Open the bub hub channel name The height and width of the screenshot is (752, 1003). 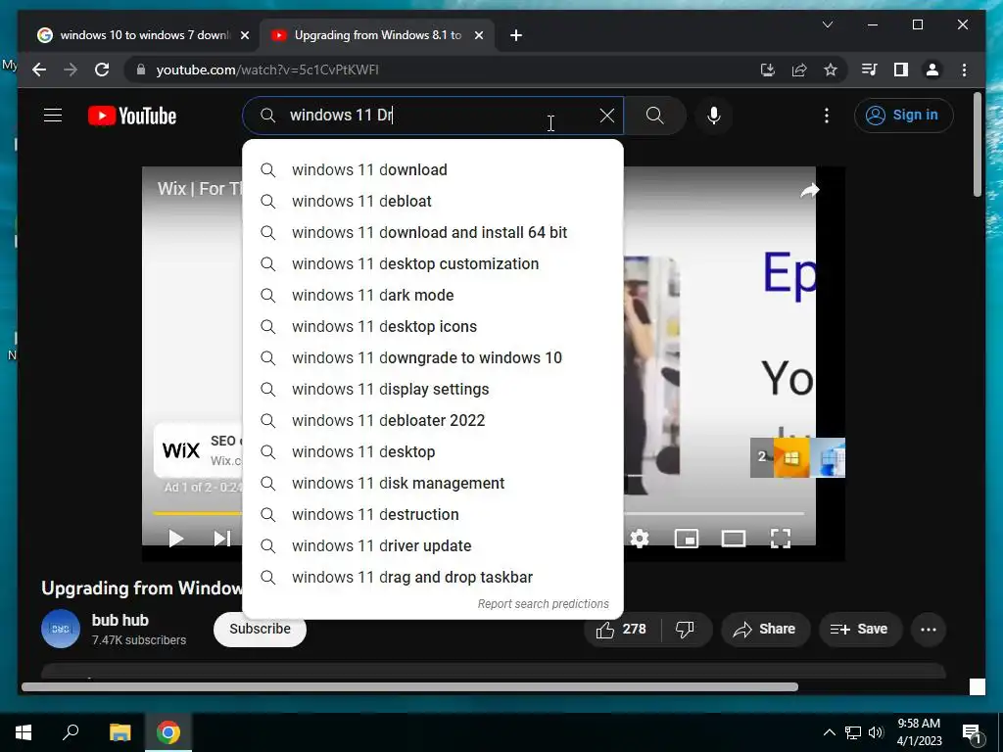120,620
